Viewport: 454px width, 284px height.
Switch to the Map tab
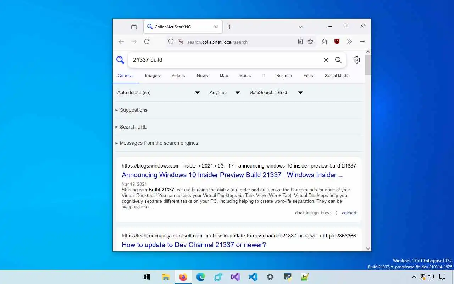coord(224,76)
